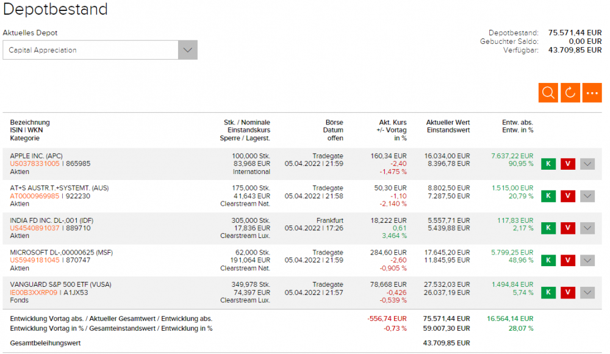Viewport: 610px width, 354px height.
Task: Open India FD ISIN link US4540891037
Action: coord(35,228)
